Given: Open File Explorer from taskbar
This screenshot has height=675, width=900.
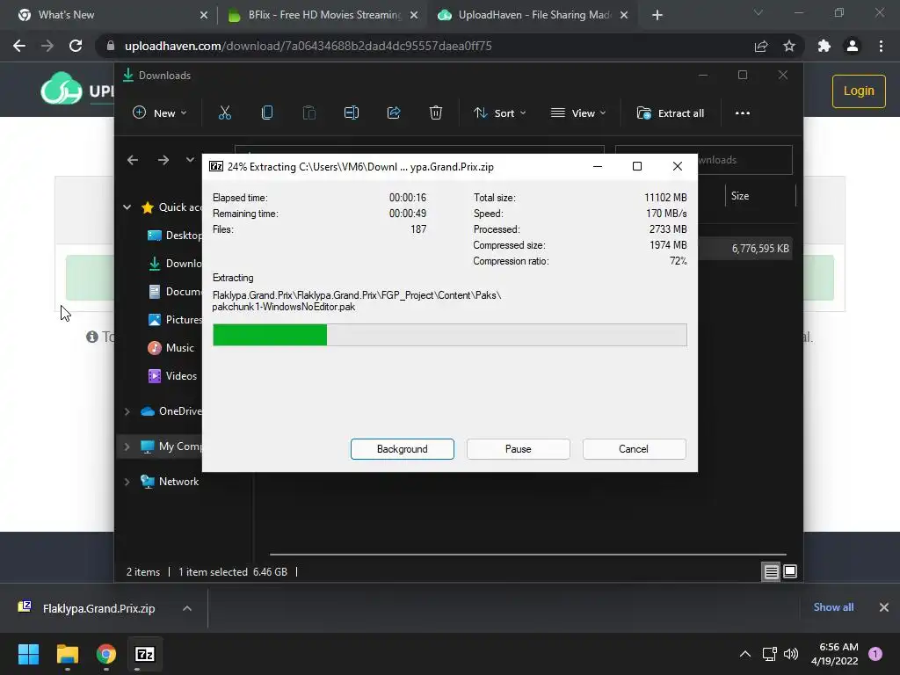Looking at the screenshot, I should coord(67,654).
